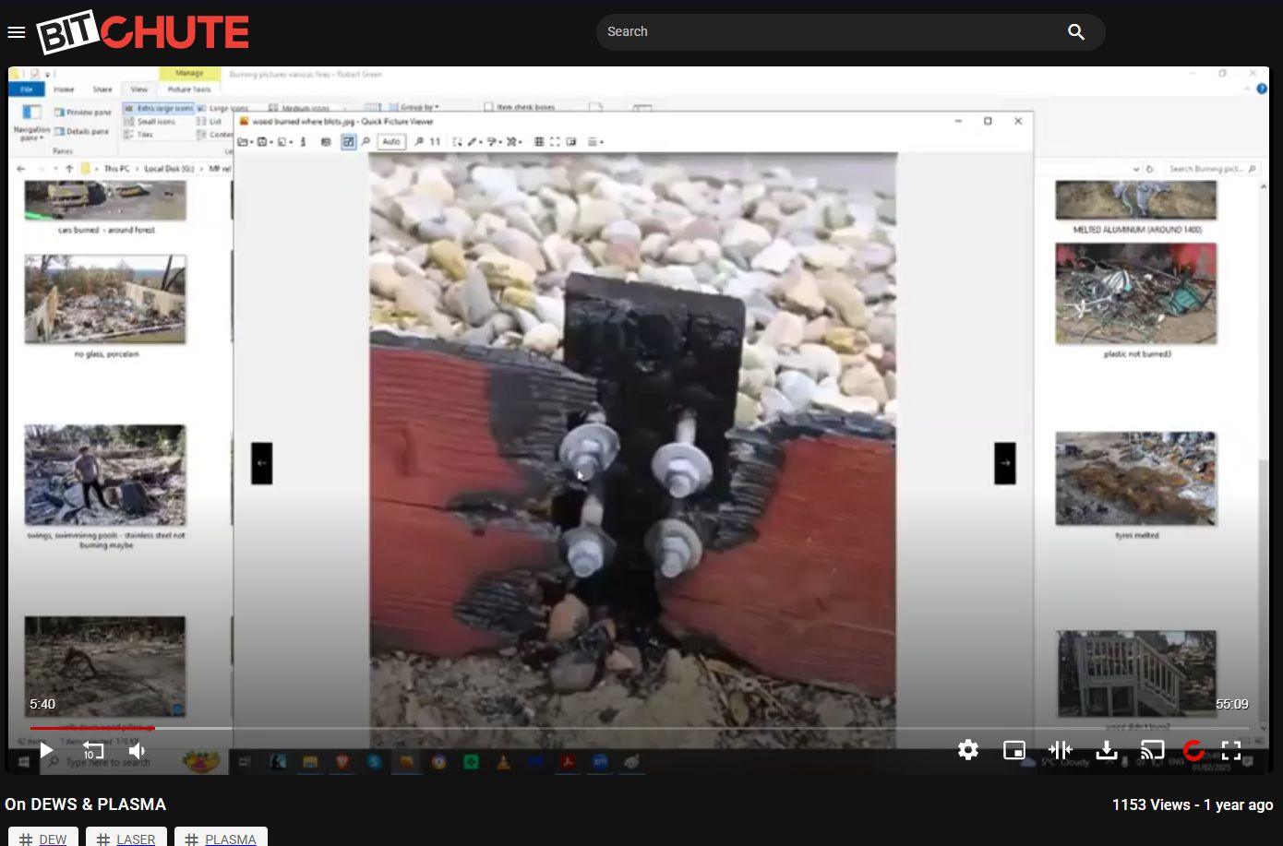Toggle theater mode width
The width and height of the screenshot is (1283, 846).
tap(1061, 750)
